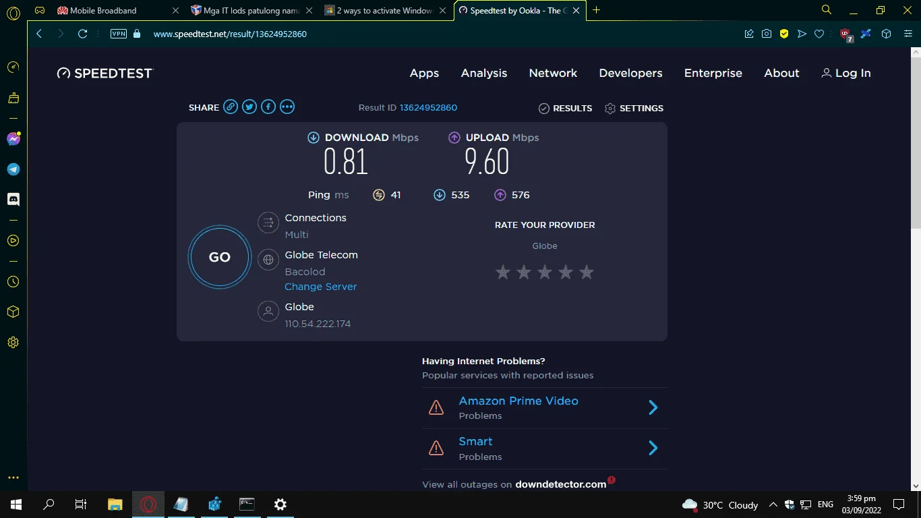Open Messenger from the sidebar
This screenshot has width=921, height=518.
(13, 139)
